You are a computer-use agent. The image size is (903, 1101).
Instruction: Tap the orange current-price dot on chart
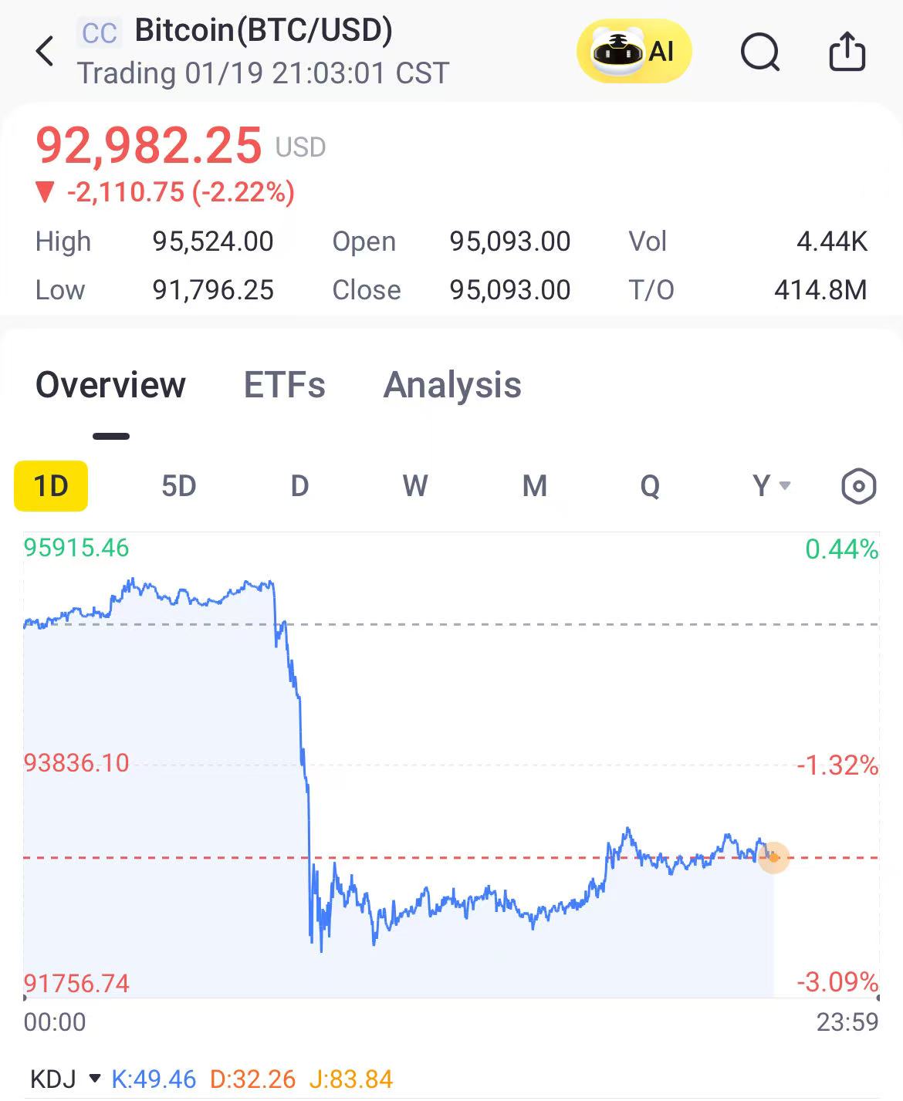point(773,857)
